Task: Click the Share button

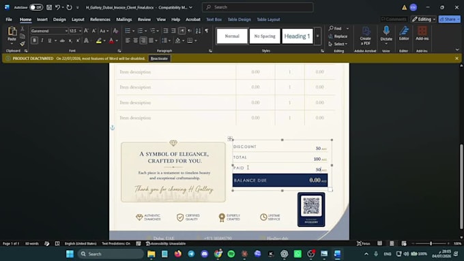Action: click(450, 19)
